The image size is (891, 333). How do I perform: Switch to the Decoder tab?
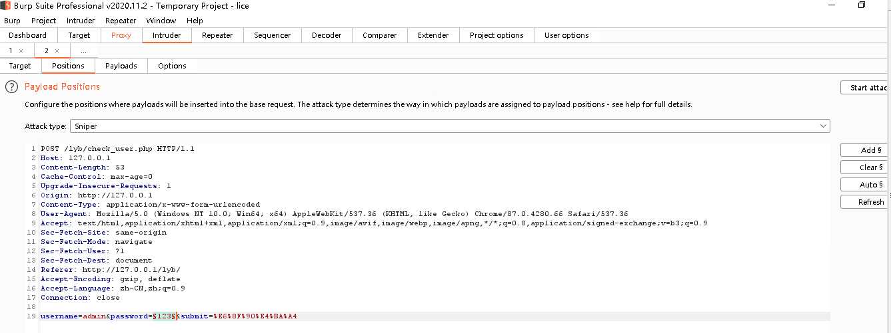click(x=327, y=35)
